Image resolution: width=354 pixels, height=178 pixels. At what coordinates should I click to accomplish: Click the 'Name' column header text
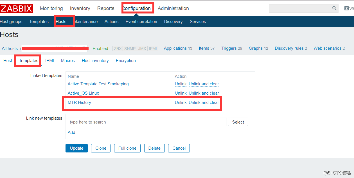click(73, 76)
